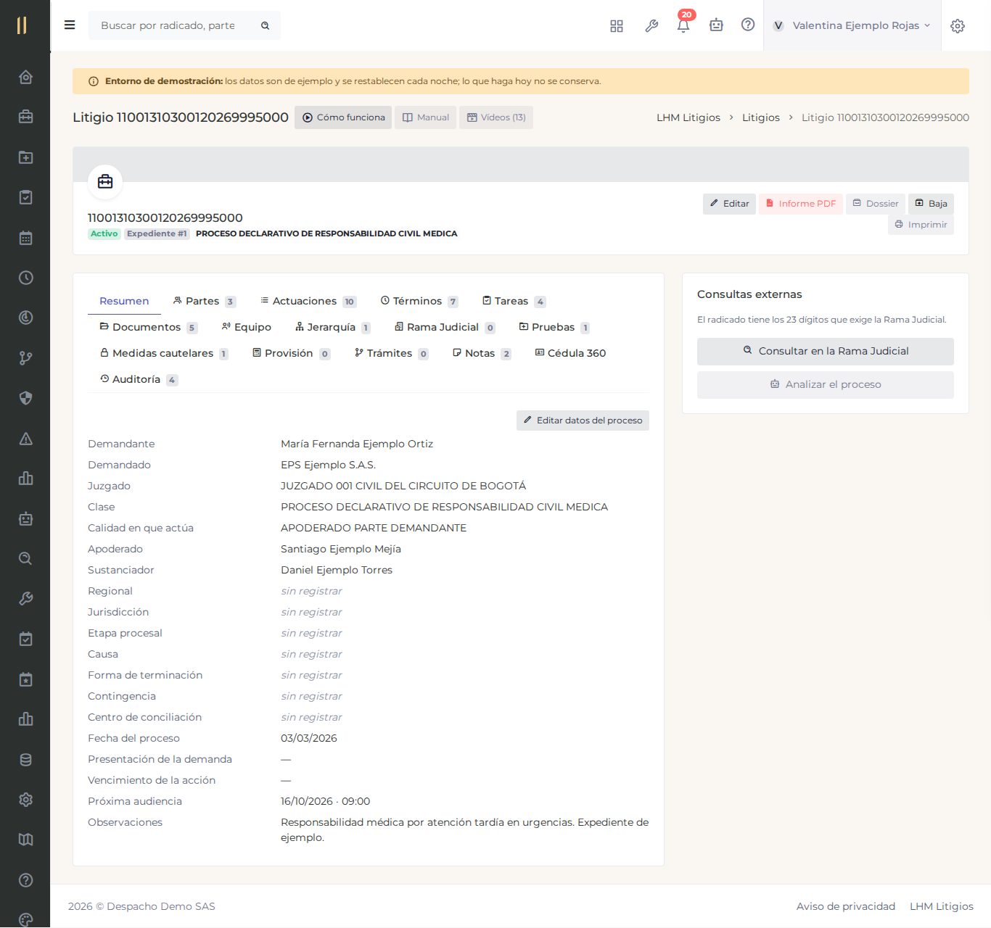Click Editar datos del proceso
The height and width of the screenshot is (928, 991).
[583, 420]
